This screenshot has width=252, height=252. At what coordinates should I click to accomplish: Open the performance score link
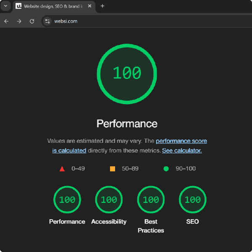(x=181, y=141)
